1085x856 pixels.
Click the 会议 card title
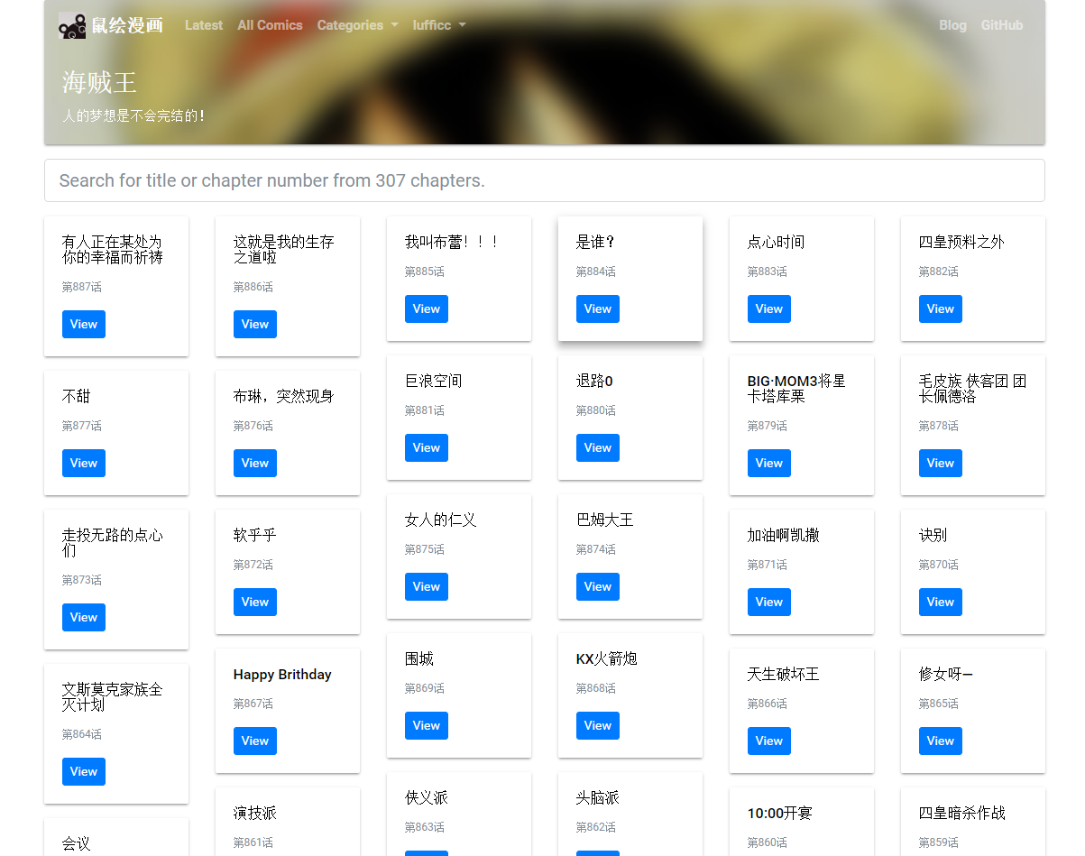[x=77, y=844]
